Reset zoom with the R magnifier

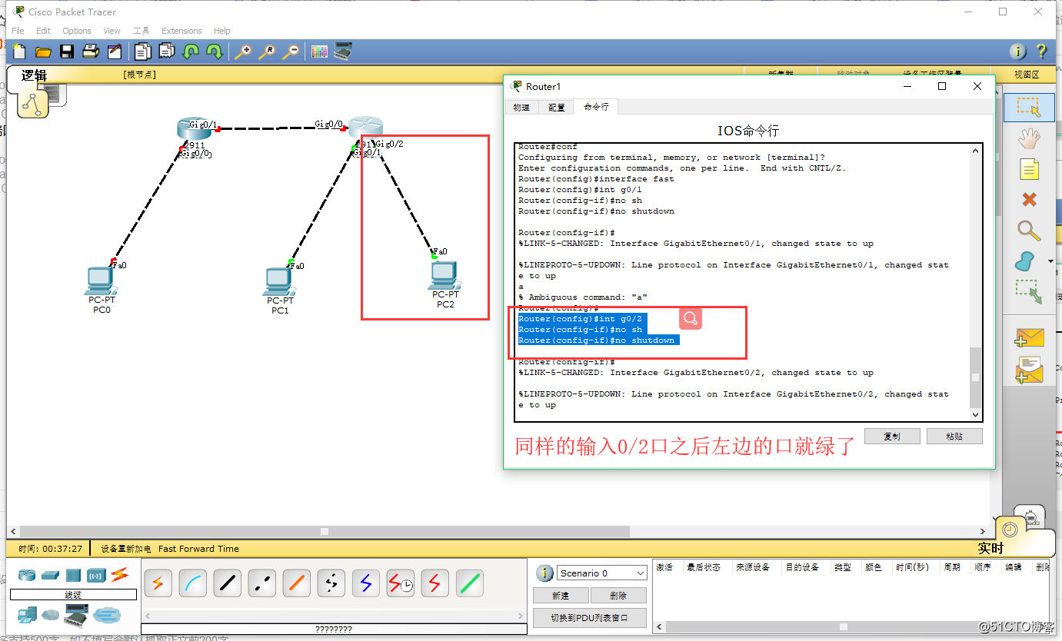coord(267,51)
